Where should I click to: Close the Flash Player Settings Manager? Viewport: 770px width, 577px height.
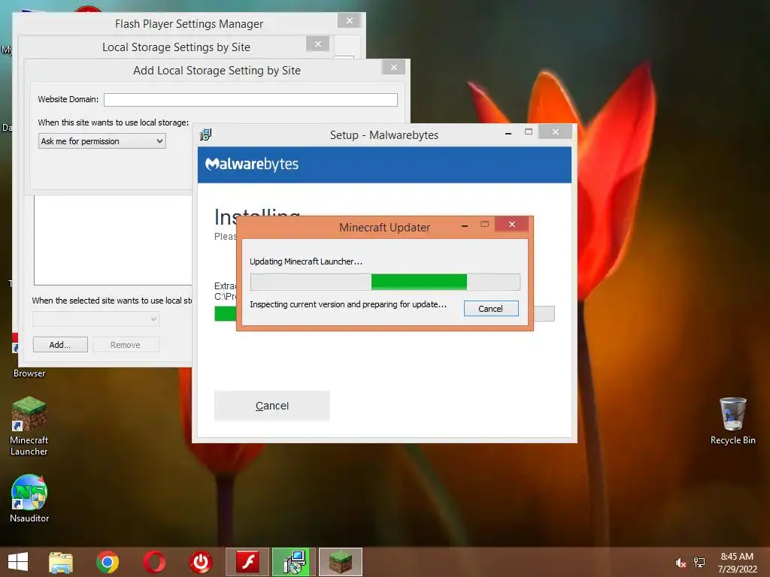[349, 20]
